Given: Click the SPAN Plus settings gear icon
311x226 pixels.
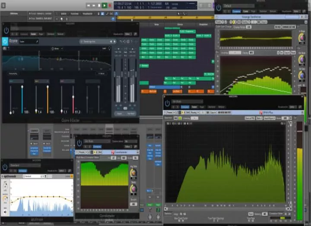Looking at the screenshot, I should (x=291, y=118).
